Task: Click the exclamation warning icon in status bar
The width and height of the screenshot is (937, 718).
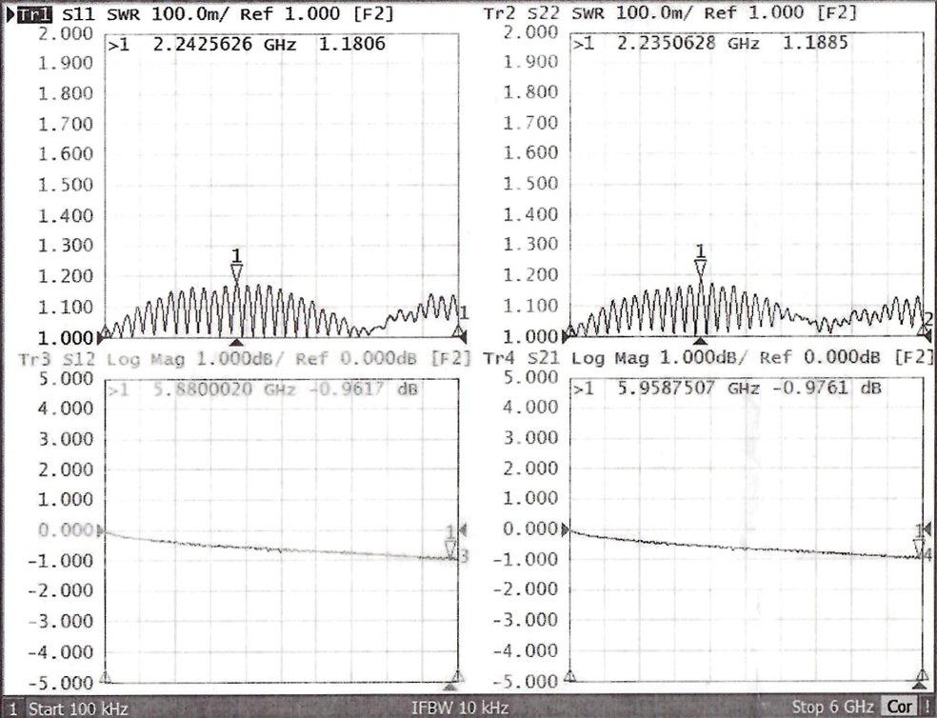Action: click(927, 708)
